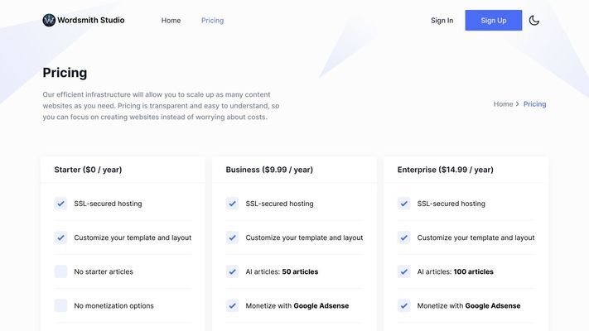Select the Enterprise ($14.99 / year) plan heading
589x331 pixels.
tap(445, 170)
